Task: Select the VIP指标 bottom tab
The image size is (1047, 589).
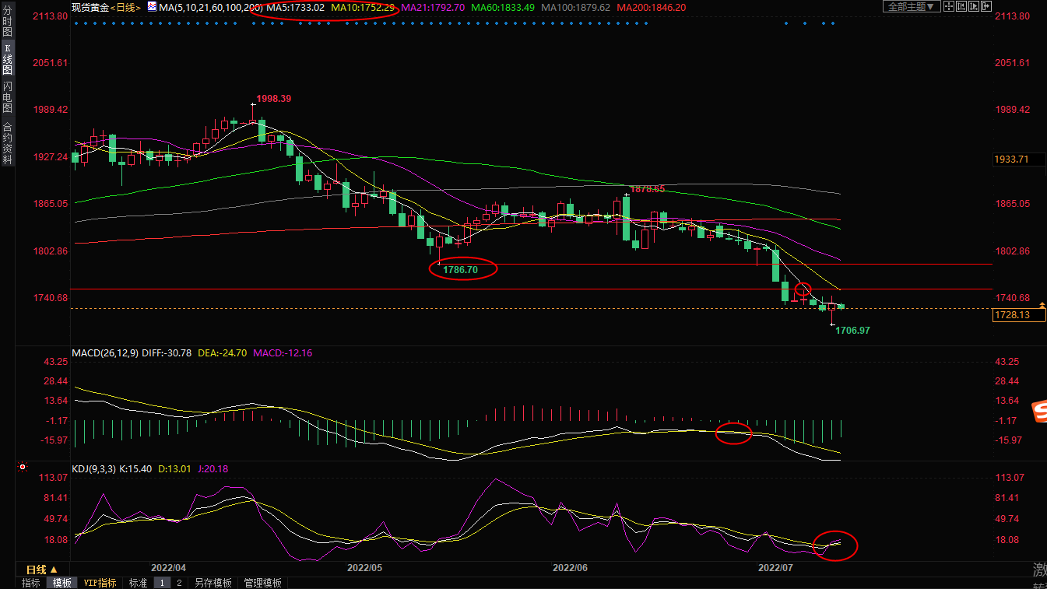Action: (x=100, y=583)
